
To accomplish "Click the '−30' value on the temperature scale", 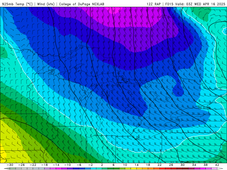I will click(x=10, y=165).
